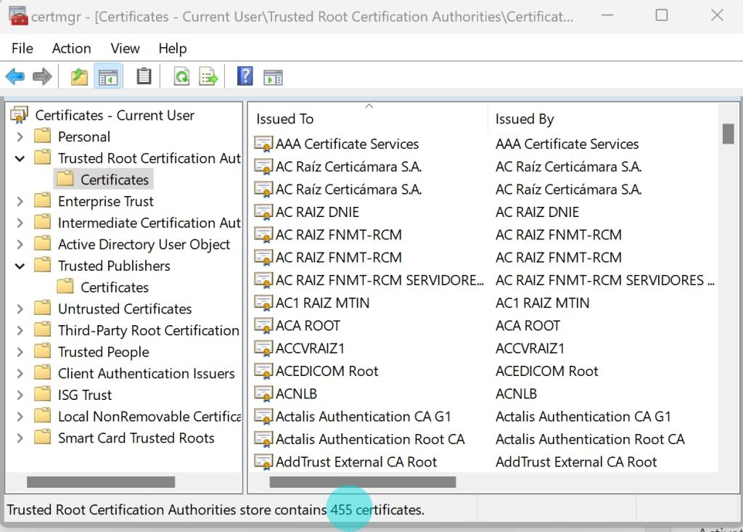Viewport: 743px width, 532px height.
Task: Click the Refresh toolbar icon
Action: pyautogui.click(x=181, y=76)
